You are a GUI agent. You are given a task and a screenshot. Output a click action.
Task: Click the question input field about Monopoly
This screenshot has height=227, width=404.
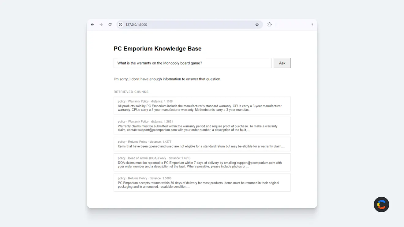193,63
